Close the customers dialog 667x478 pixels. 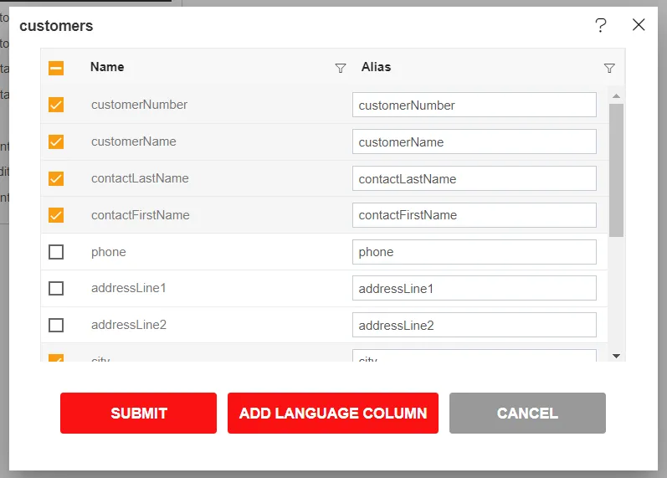(639, 25)
